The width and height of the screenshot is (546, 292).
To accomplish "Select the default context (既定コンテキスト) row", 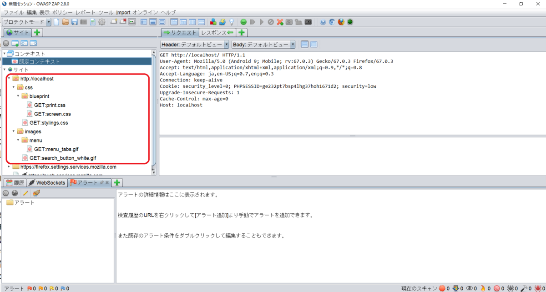I will tap(77, 61).
